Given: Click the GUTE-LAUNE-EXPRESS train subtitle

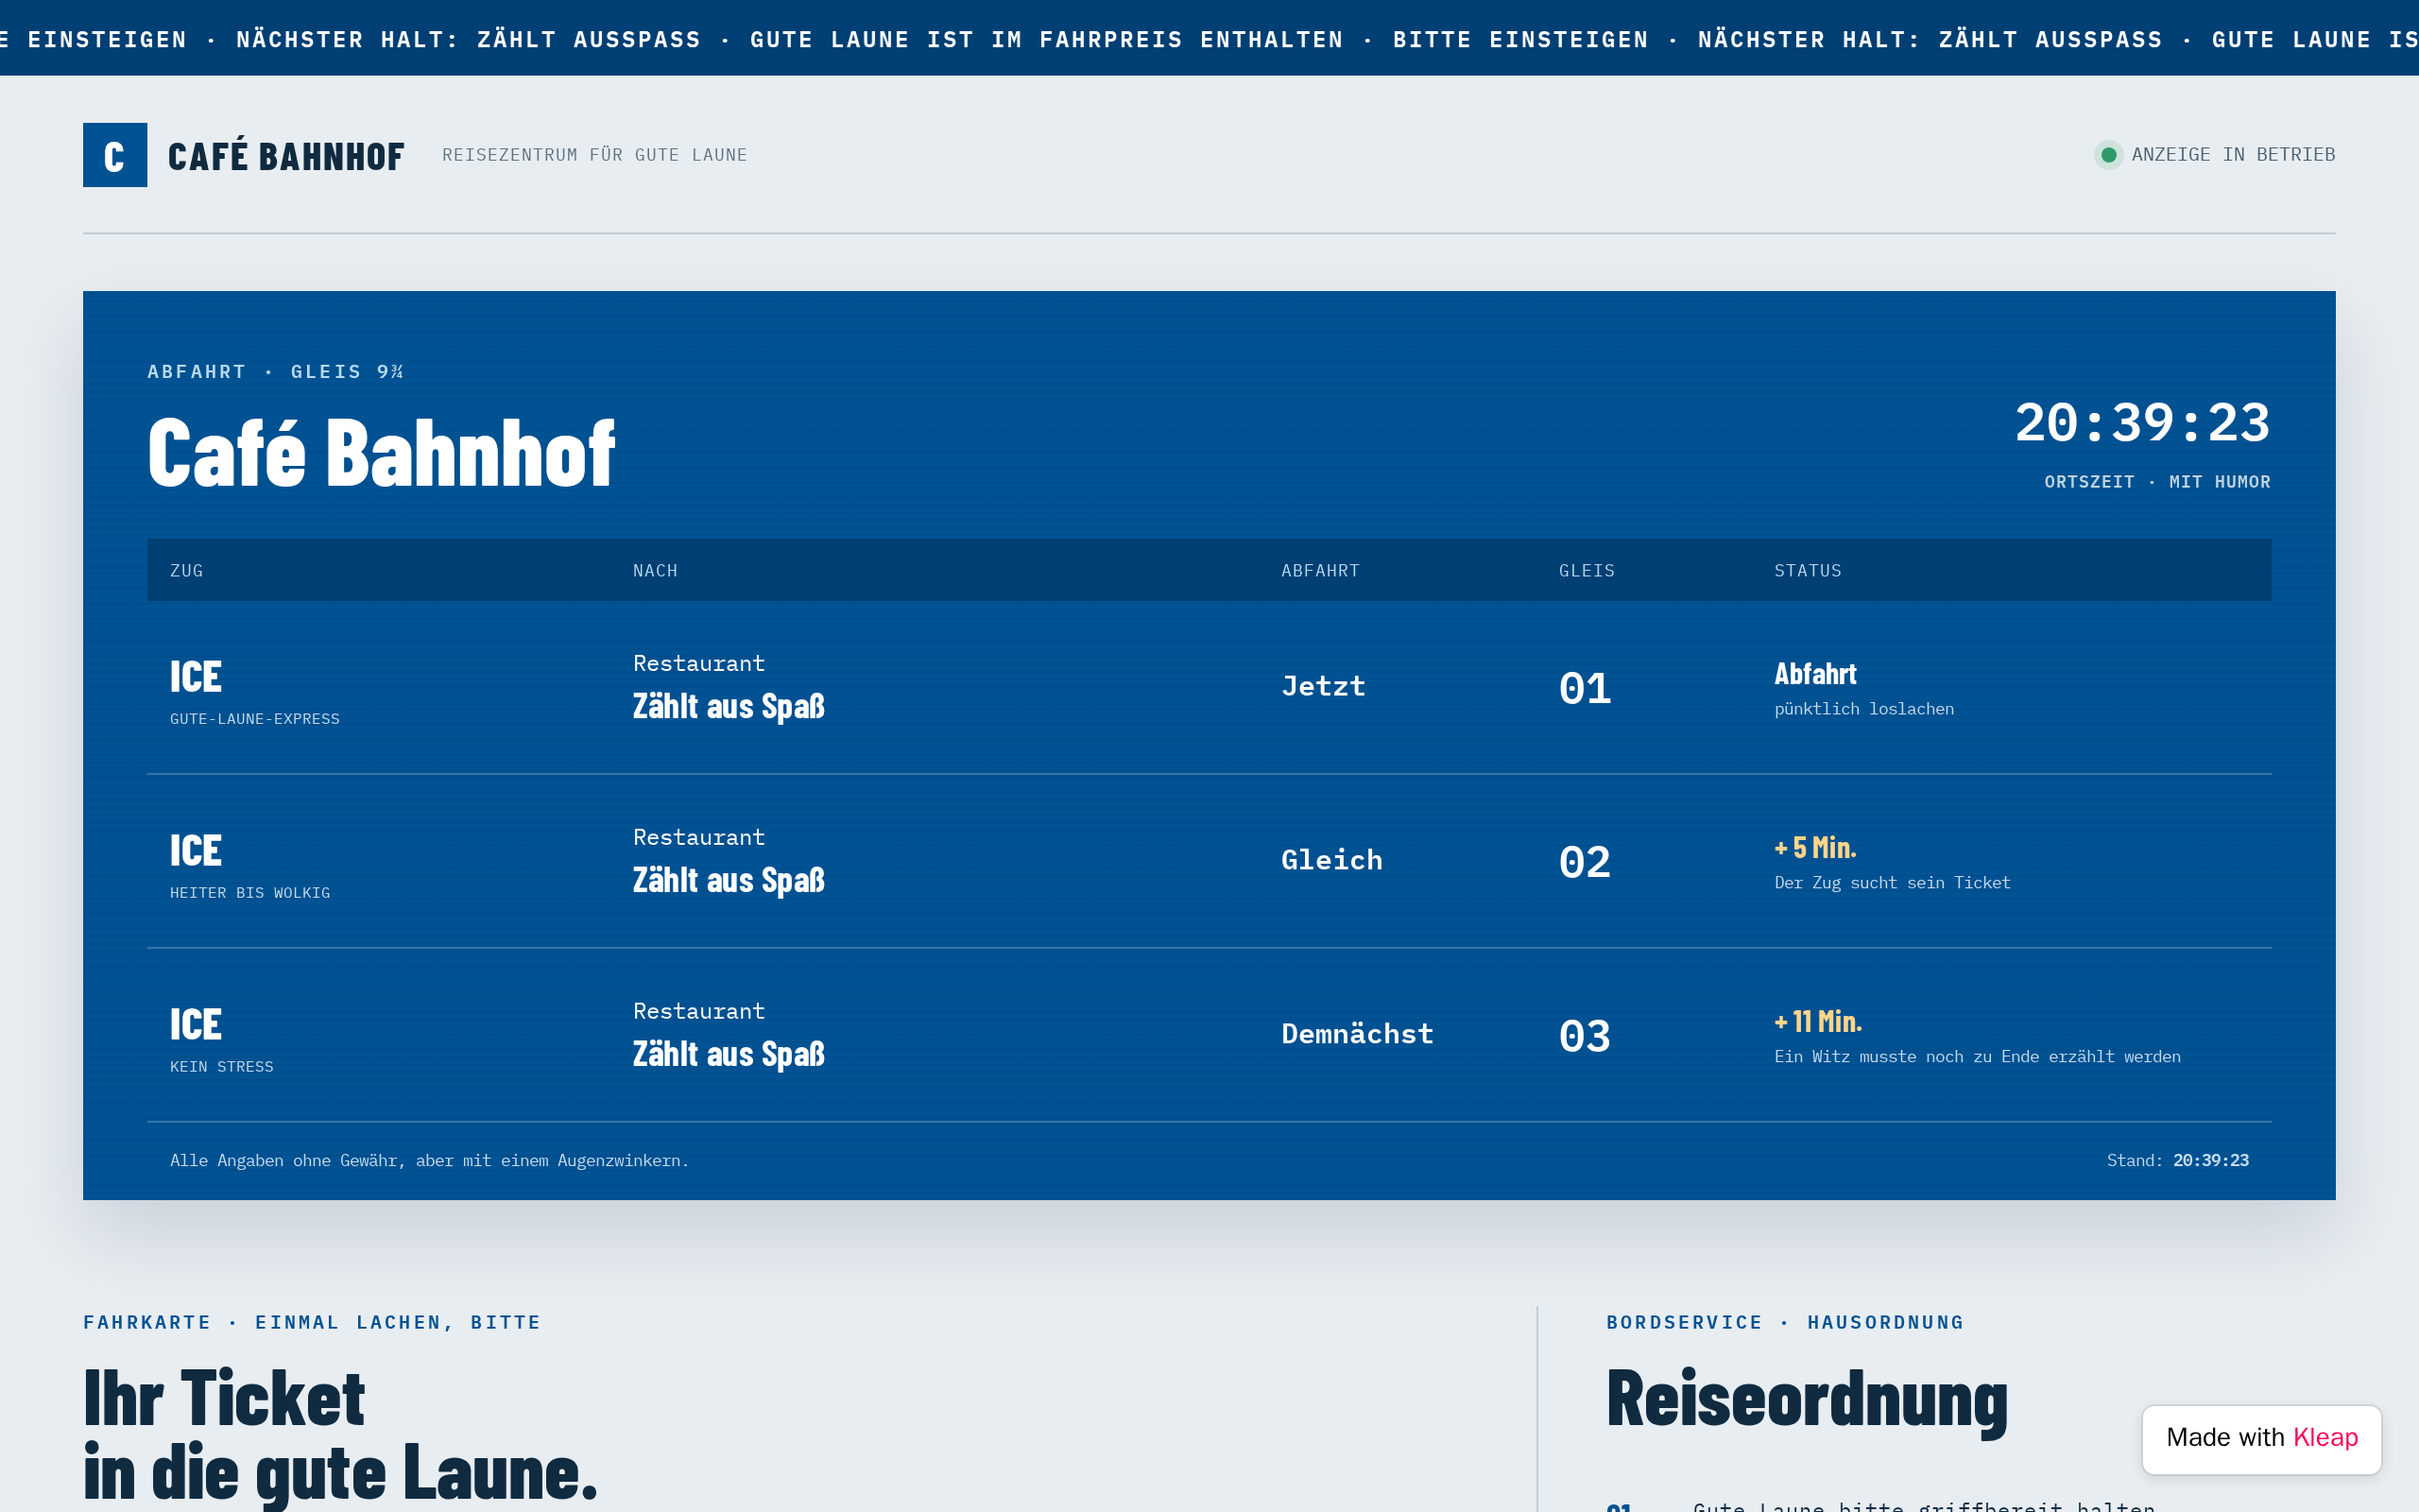Looking at the screenshot, I should 255,719.
